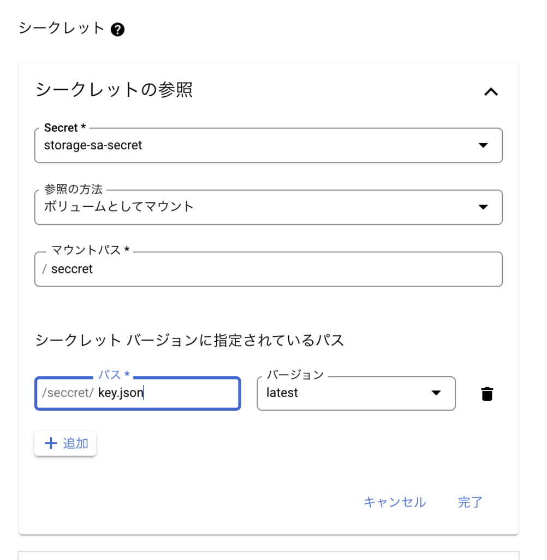Click the arrow on the バージョン dropdown
Viewport: 547px width, 560px height.
(x=436, y=393)
